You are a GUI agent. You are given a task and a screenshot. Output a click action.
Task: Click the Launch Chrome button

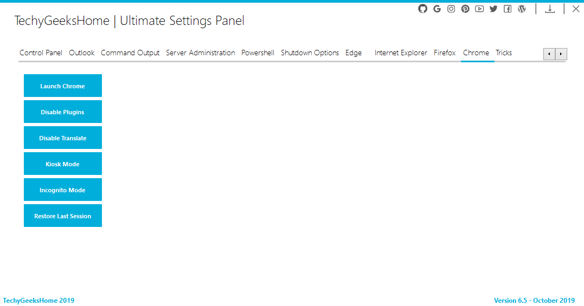(x=62, y=86)
